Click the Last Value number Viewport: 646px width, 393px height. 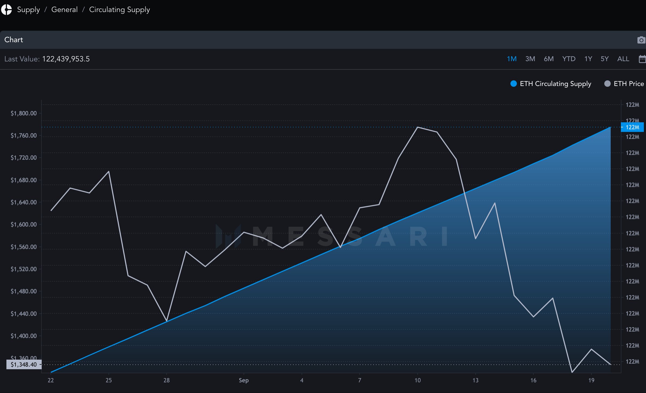click(66, 59)
